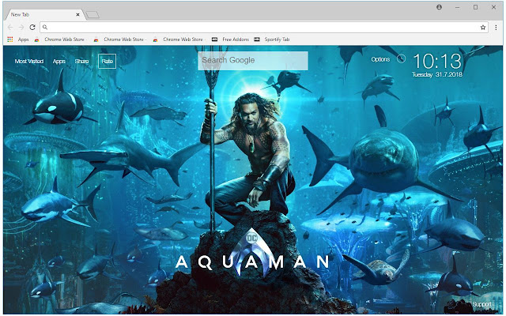Viewport: 506px width, 316px height.
Task: Open the third Chrome Web Store bookmark
Action: [x=179, y=39]
